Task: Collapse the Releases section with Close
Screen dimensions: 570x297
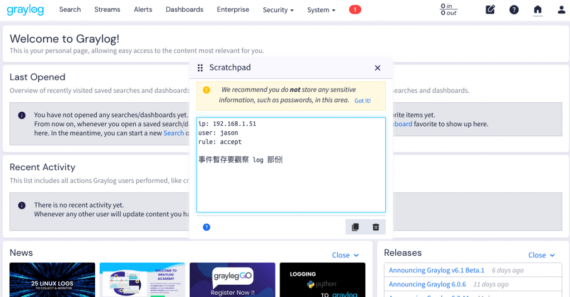Action: coord(542,255)
